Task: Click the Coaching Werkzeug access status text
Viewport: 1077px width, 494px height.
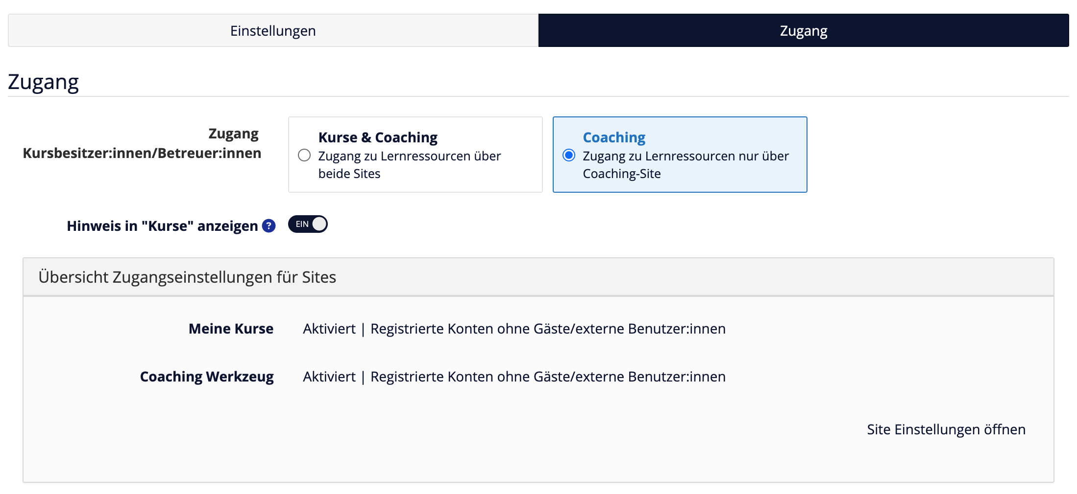Action: (x=514, y=377)
